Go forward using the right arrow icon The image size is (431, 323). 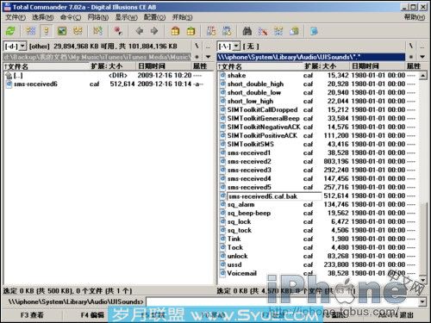tap(154, 31)
